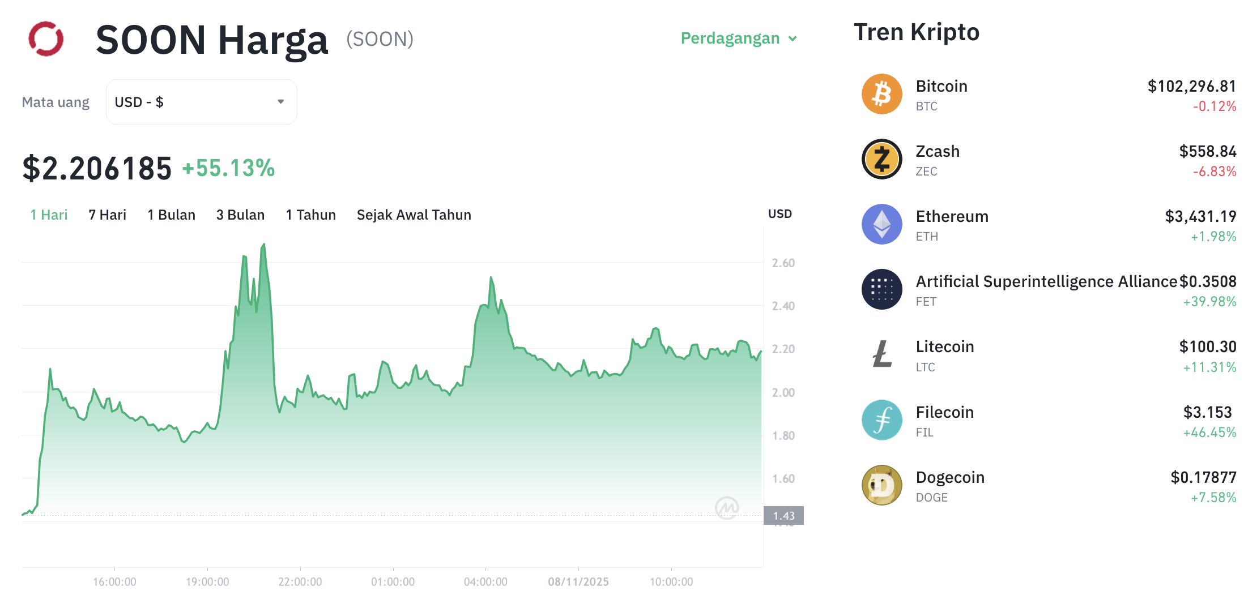Click the Ethereum name link
1244x591 pixels.
coord(952,216)
